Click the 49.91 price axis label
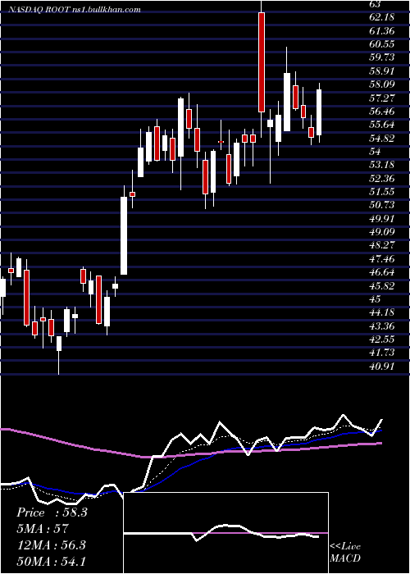Image resolution: width=410 pixels, height=574 pixels. (382, 219)
